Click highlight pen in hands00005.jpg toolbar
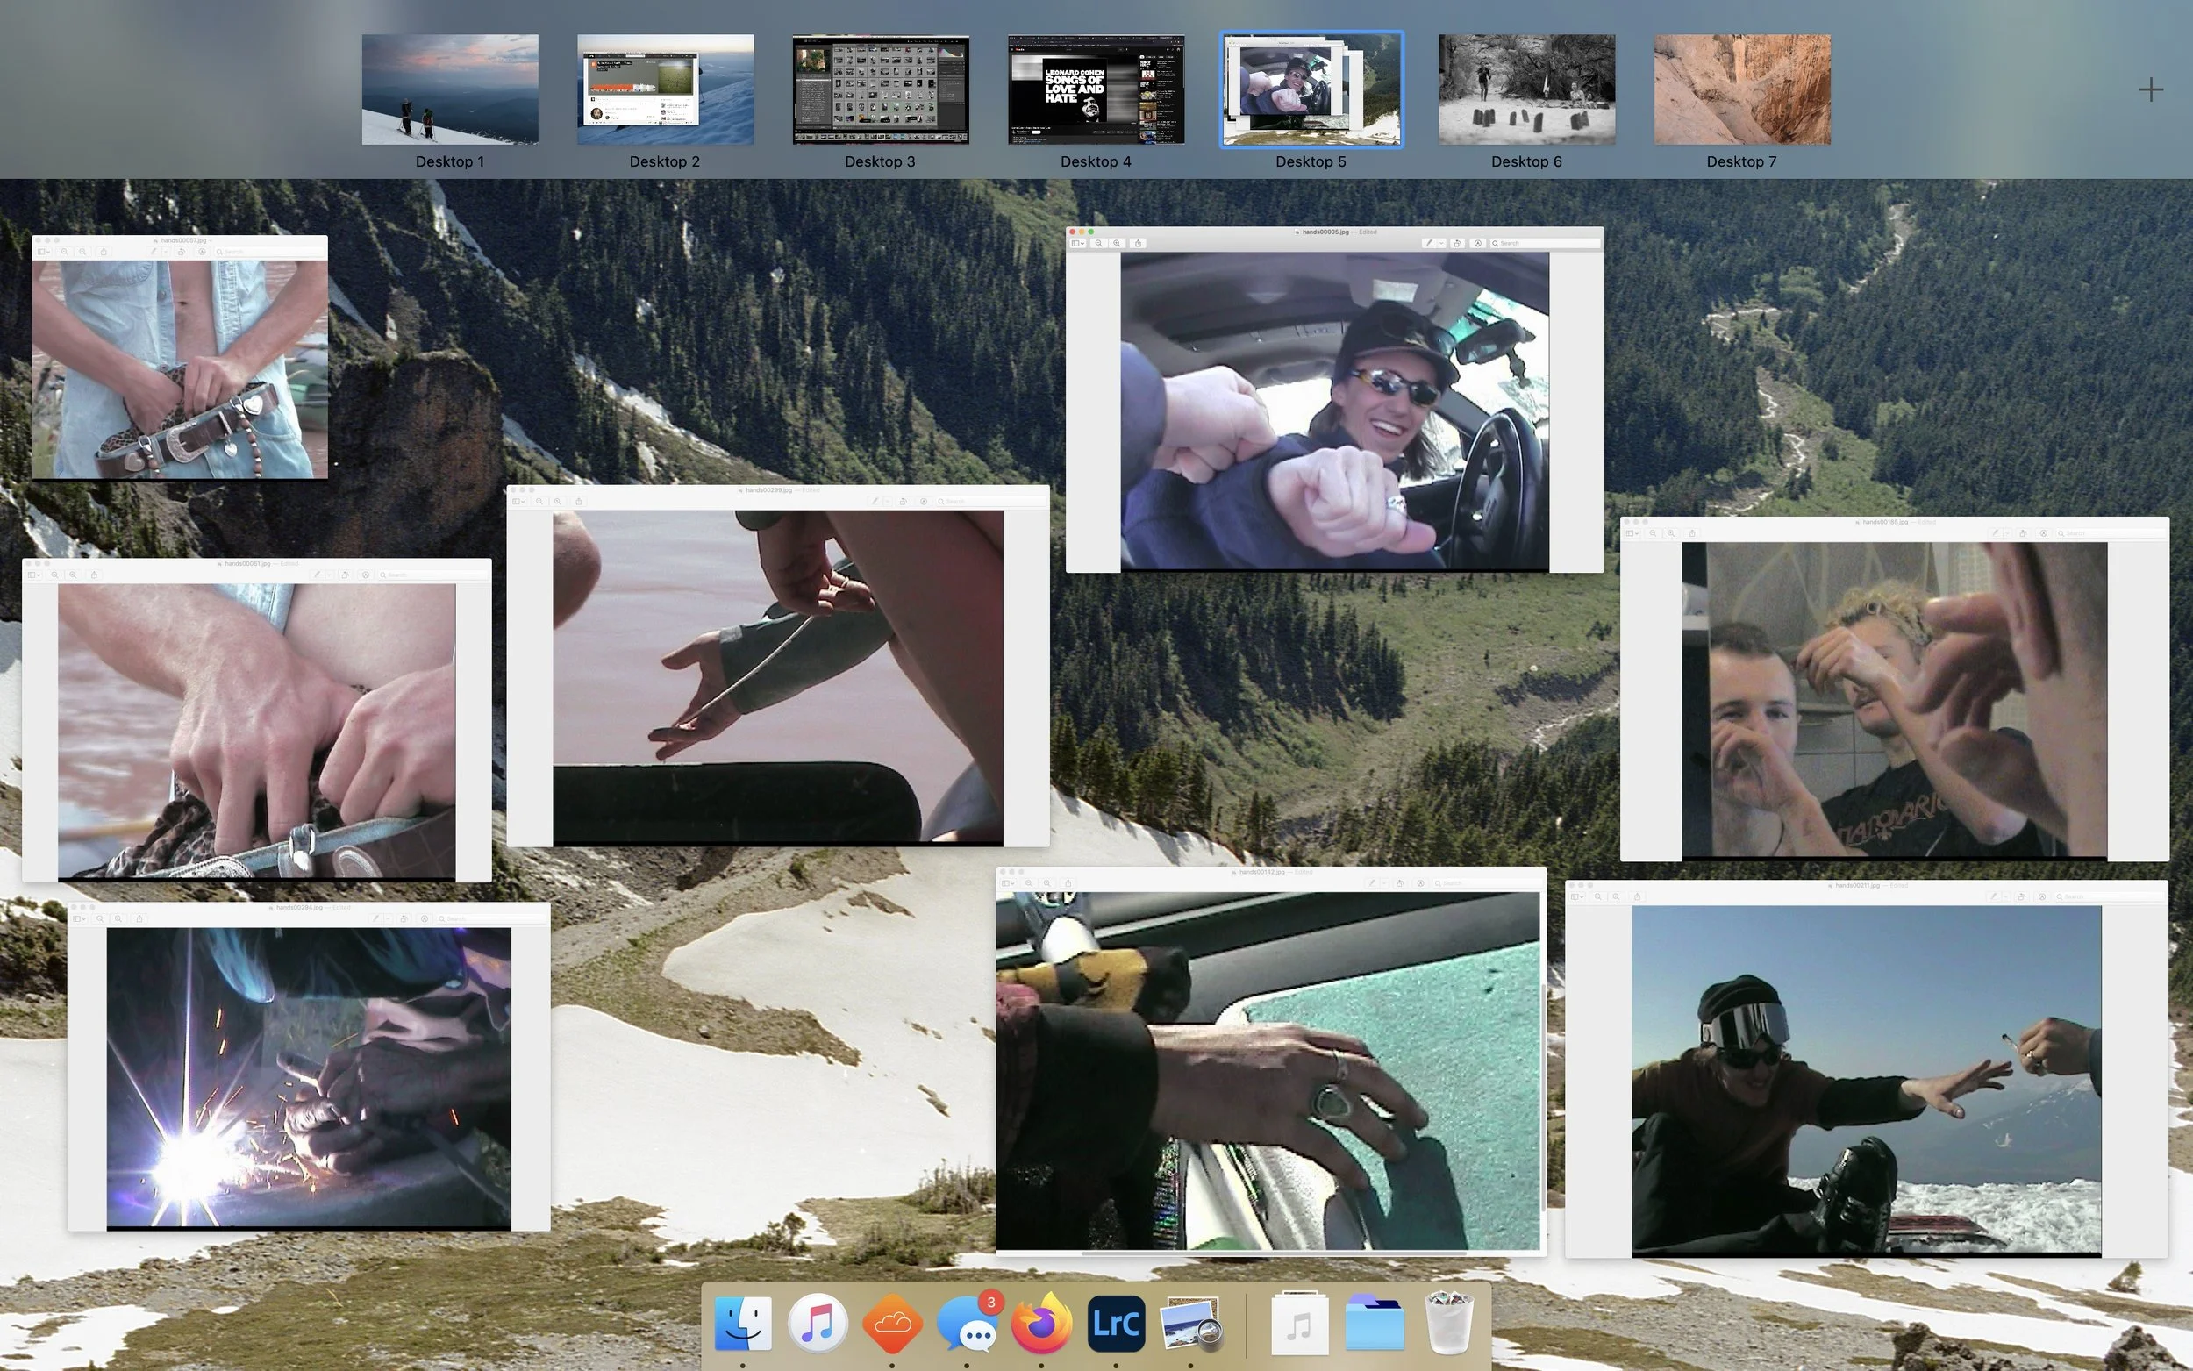Image resolution: width=2193 pixels, height=1371 pixels. [1429, 243]
